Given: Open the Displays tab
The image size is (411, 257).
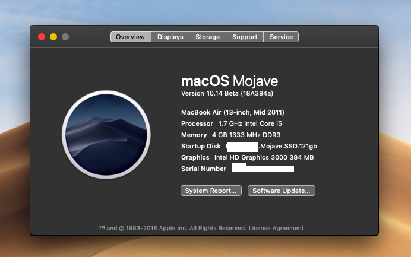Looking at the screenshot, I should [170, 37].
